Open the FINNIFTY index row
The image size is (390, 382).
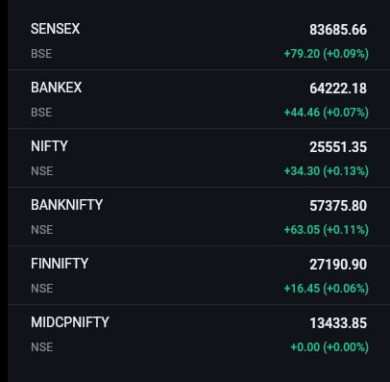(199, 275)
